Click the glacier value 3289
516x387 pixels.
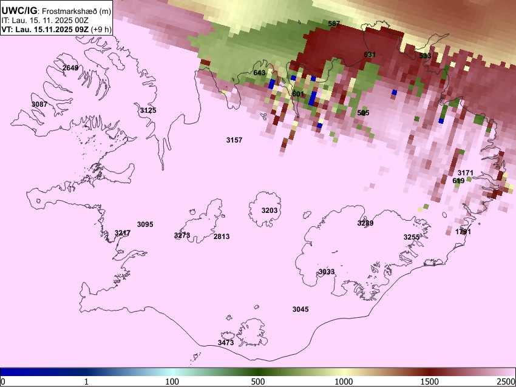[365, 223]
